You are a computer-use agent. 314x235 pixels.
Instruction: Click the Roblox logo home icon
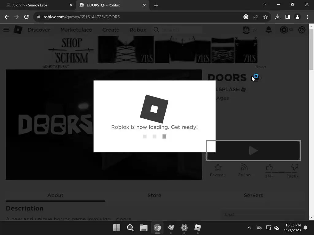18,30
